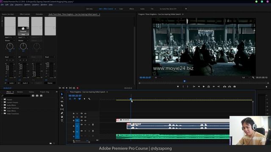The height and width of the screenshot is (152, 271).
Task: Open the Sequence menu
Action: click(19, 5)
